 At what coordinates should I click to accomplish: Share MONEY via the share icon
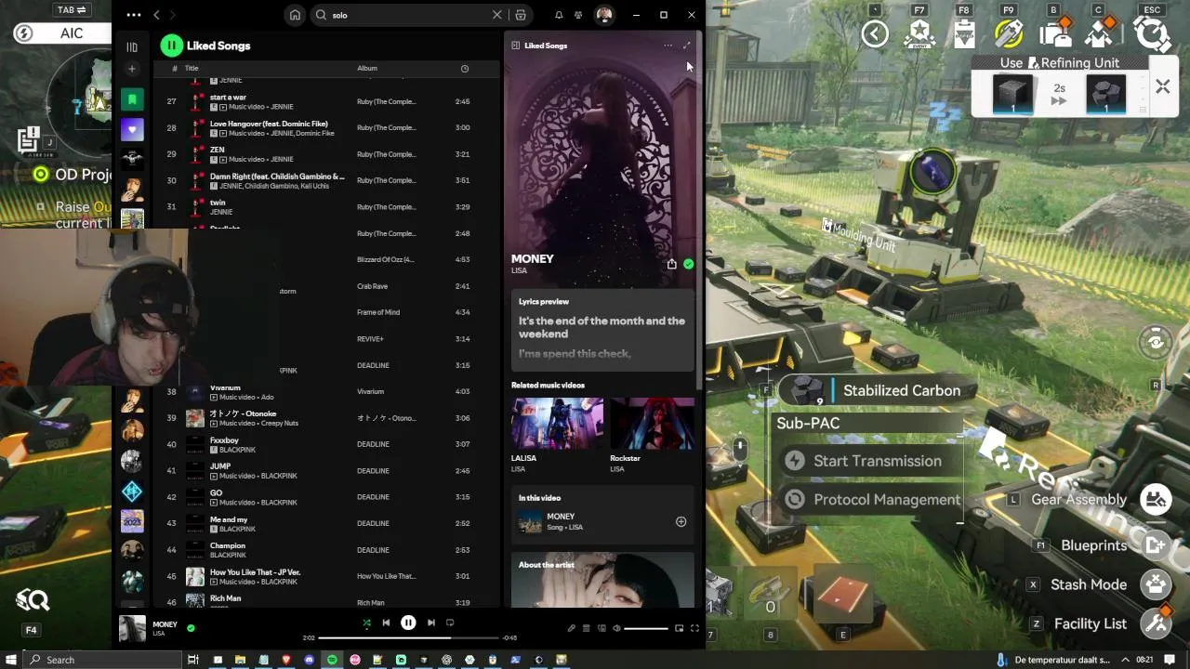coord(671,264)
